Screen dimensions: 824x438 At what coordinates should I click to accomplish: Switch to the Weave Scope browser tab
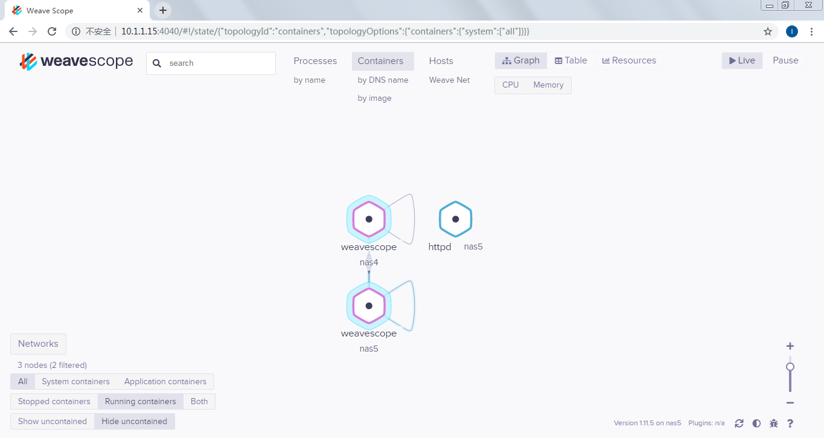click(77, 11)
